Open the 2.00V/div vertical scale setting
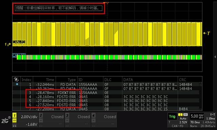The width and height of the screenshot is (217, 130). (x=29, y=117)
